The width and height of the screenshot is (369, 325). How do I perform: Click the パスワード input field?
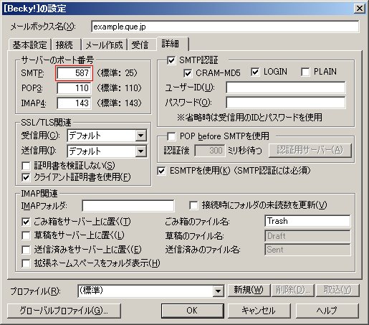tap(285, 103)
